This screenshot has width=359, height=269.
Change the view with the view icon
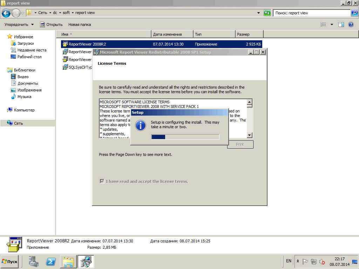(323, 25)
